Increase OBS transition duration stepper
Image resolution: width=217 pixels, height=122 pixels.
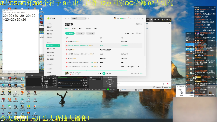(x=101, y=79)
